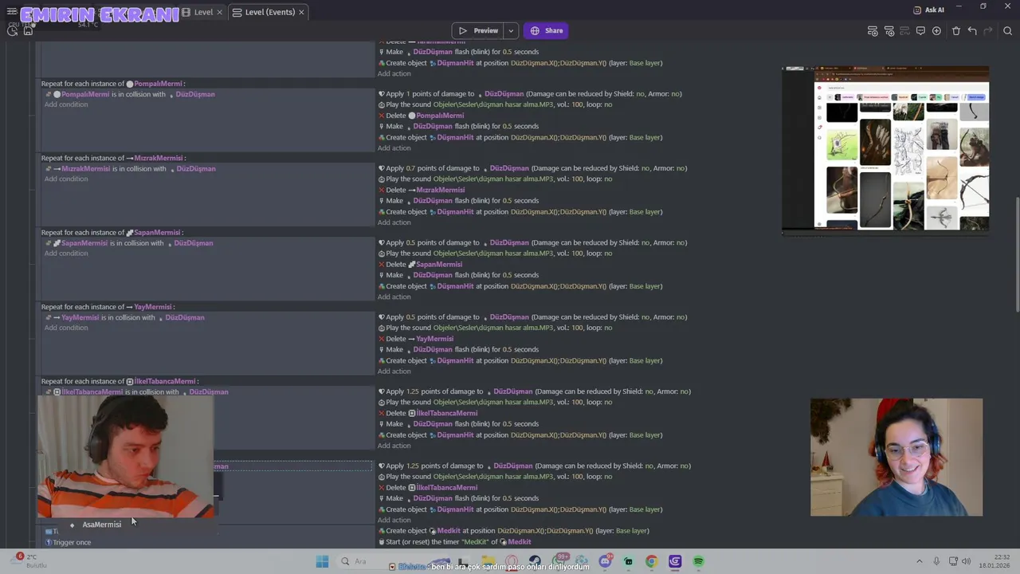Image resolution: width=1020 pixels, height=574 pixels.
Task: Add action below the YayMermisi event actions
Action: [x=394, y=371]
